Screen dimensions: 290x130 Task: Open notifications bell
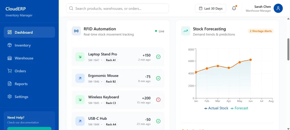coord(234,8)
